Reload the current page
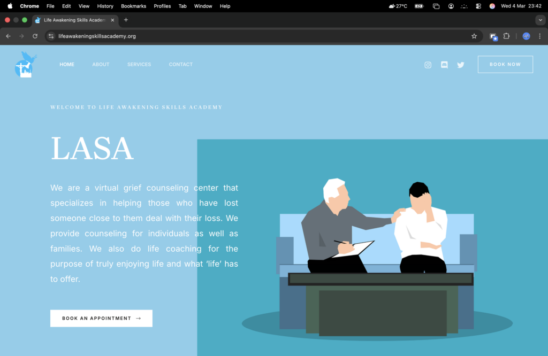The width and height of the screenshot is (548, 356). 34,36
